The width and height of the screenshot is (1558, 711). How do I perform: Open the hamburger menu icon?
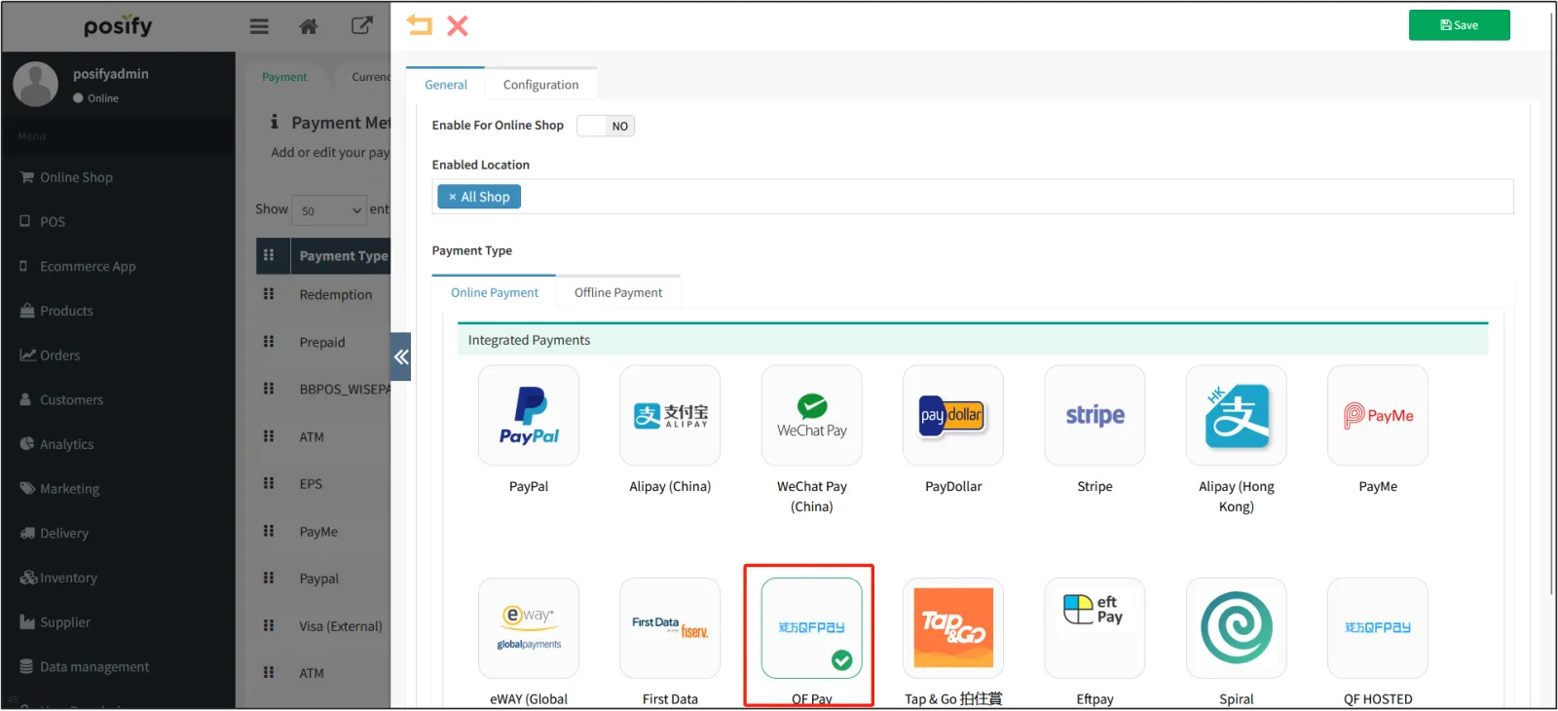pyautogui.click(x=259, y=26)
